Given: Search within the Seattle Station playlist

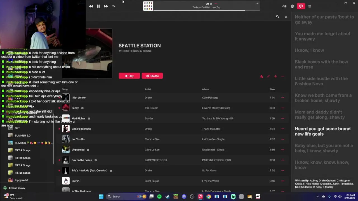Looking at the screenshot, I should tap(277, 17).
